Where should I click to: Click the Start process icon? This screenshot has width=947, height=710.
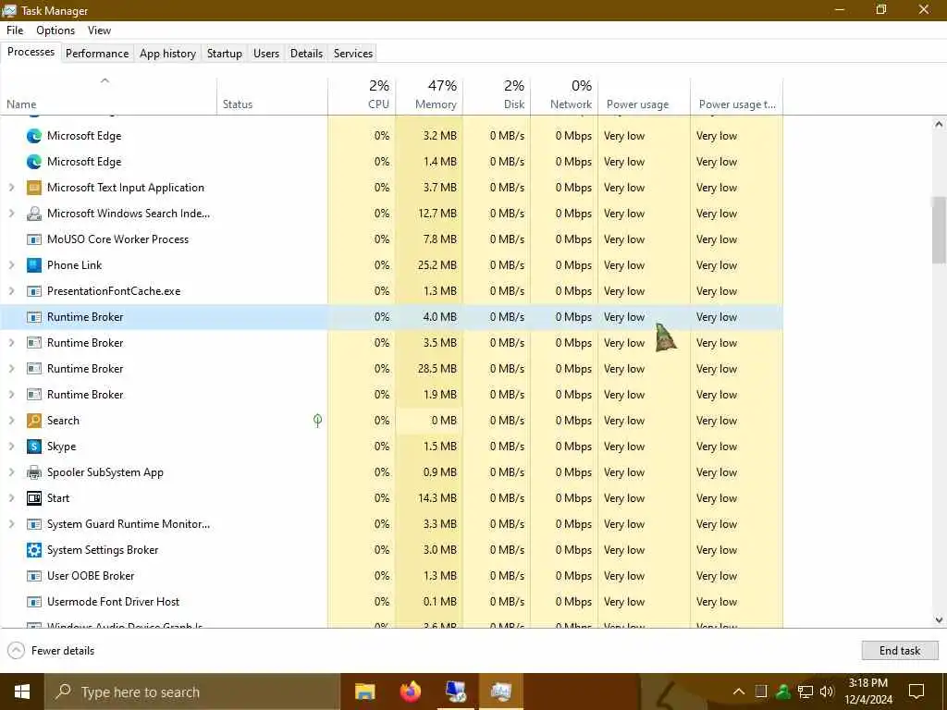coord(34,498)
